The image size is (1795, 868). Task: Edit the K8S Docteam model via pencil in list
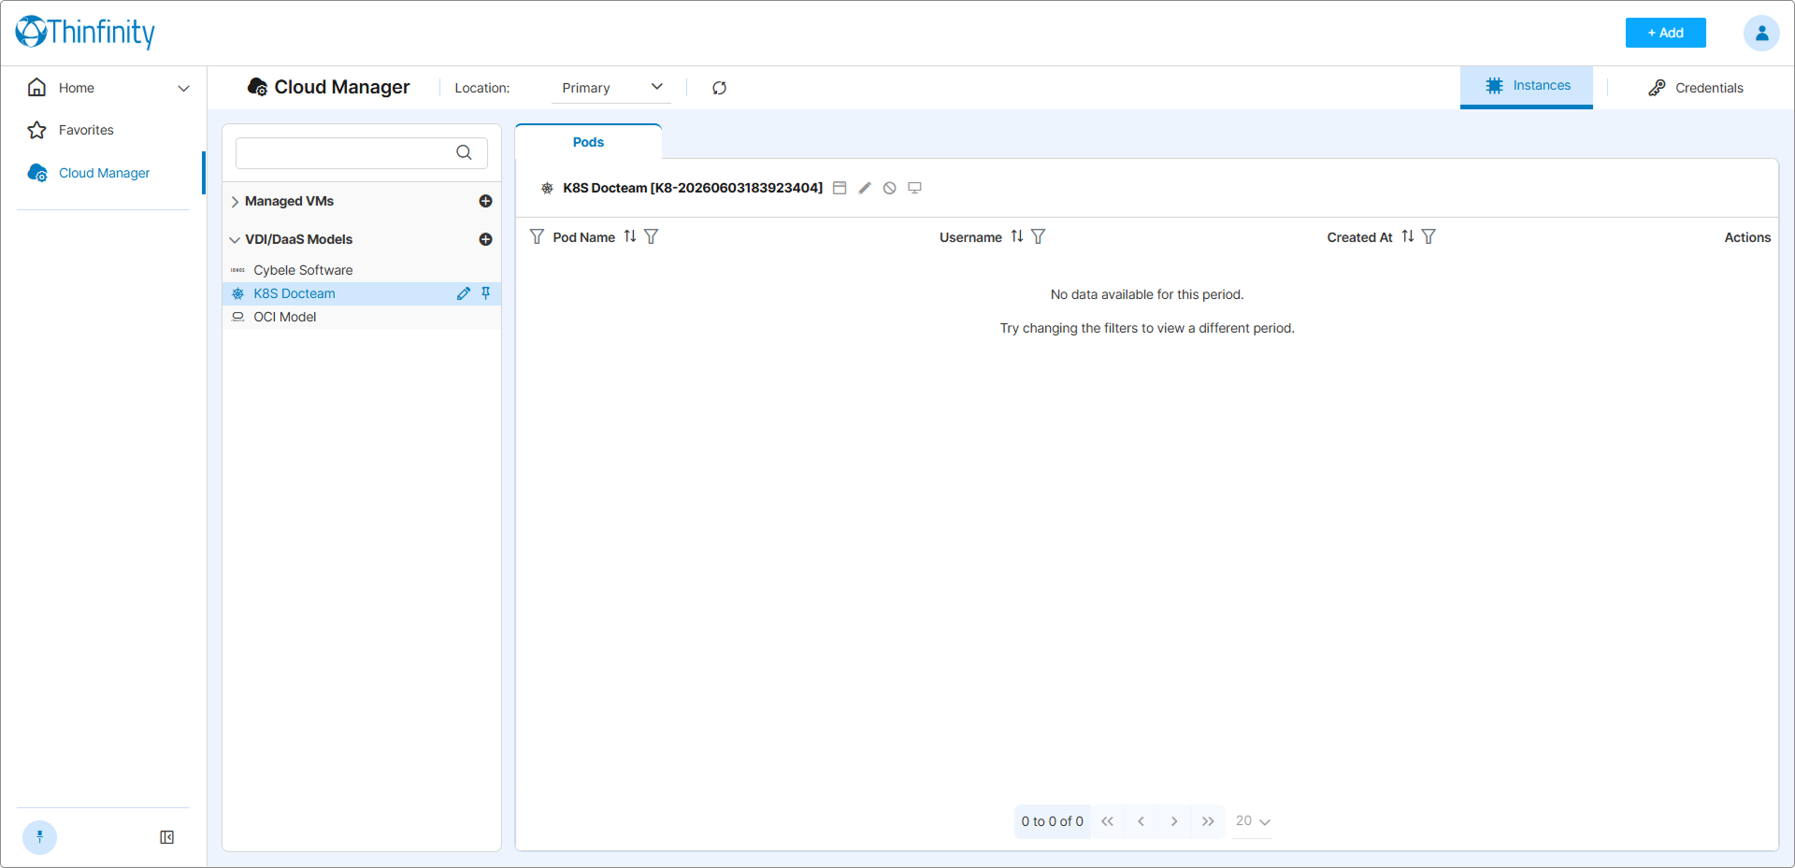coord(463,293)
